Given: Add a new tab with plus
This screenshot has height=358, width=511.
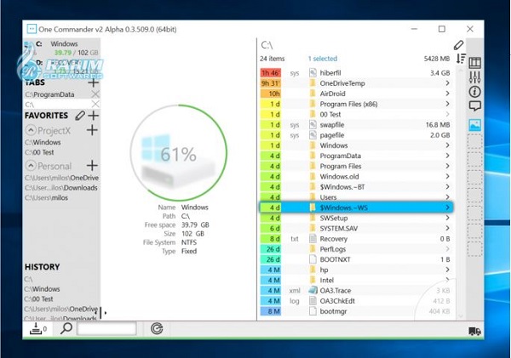Looking at the screenshot, I should point(93,82).
